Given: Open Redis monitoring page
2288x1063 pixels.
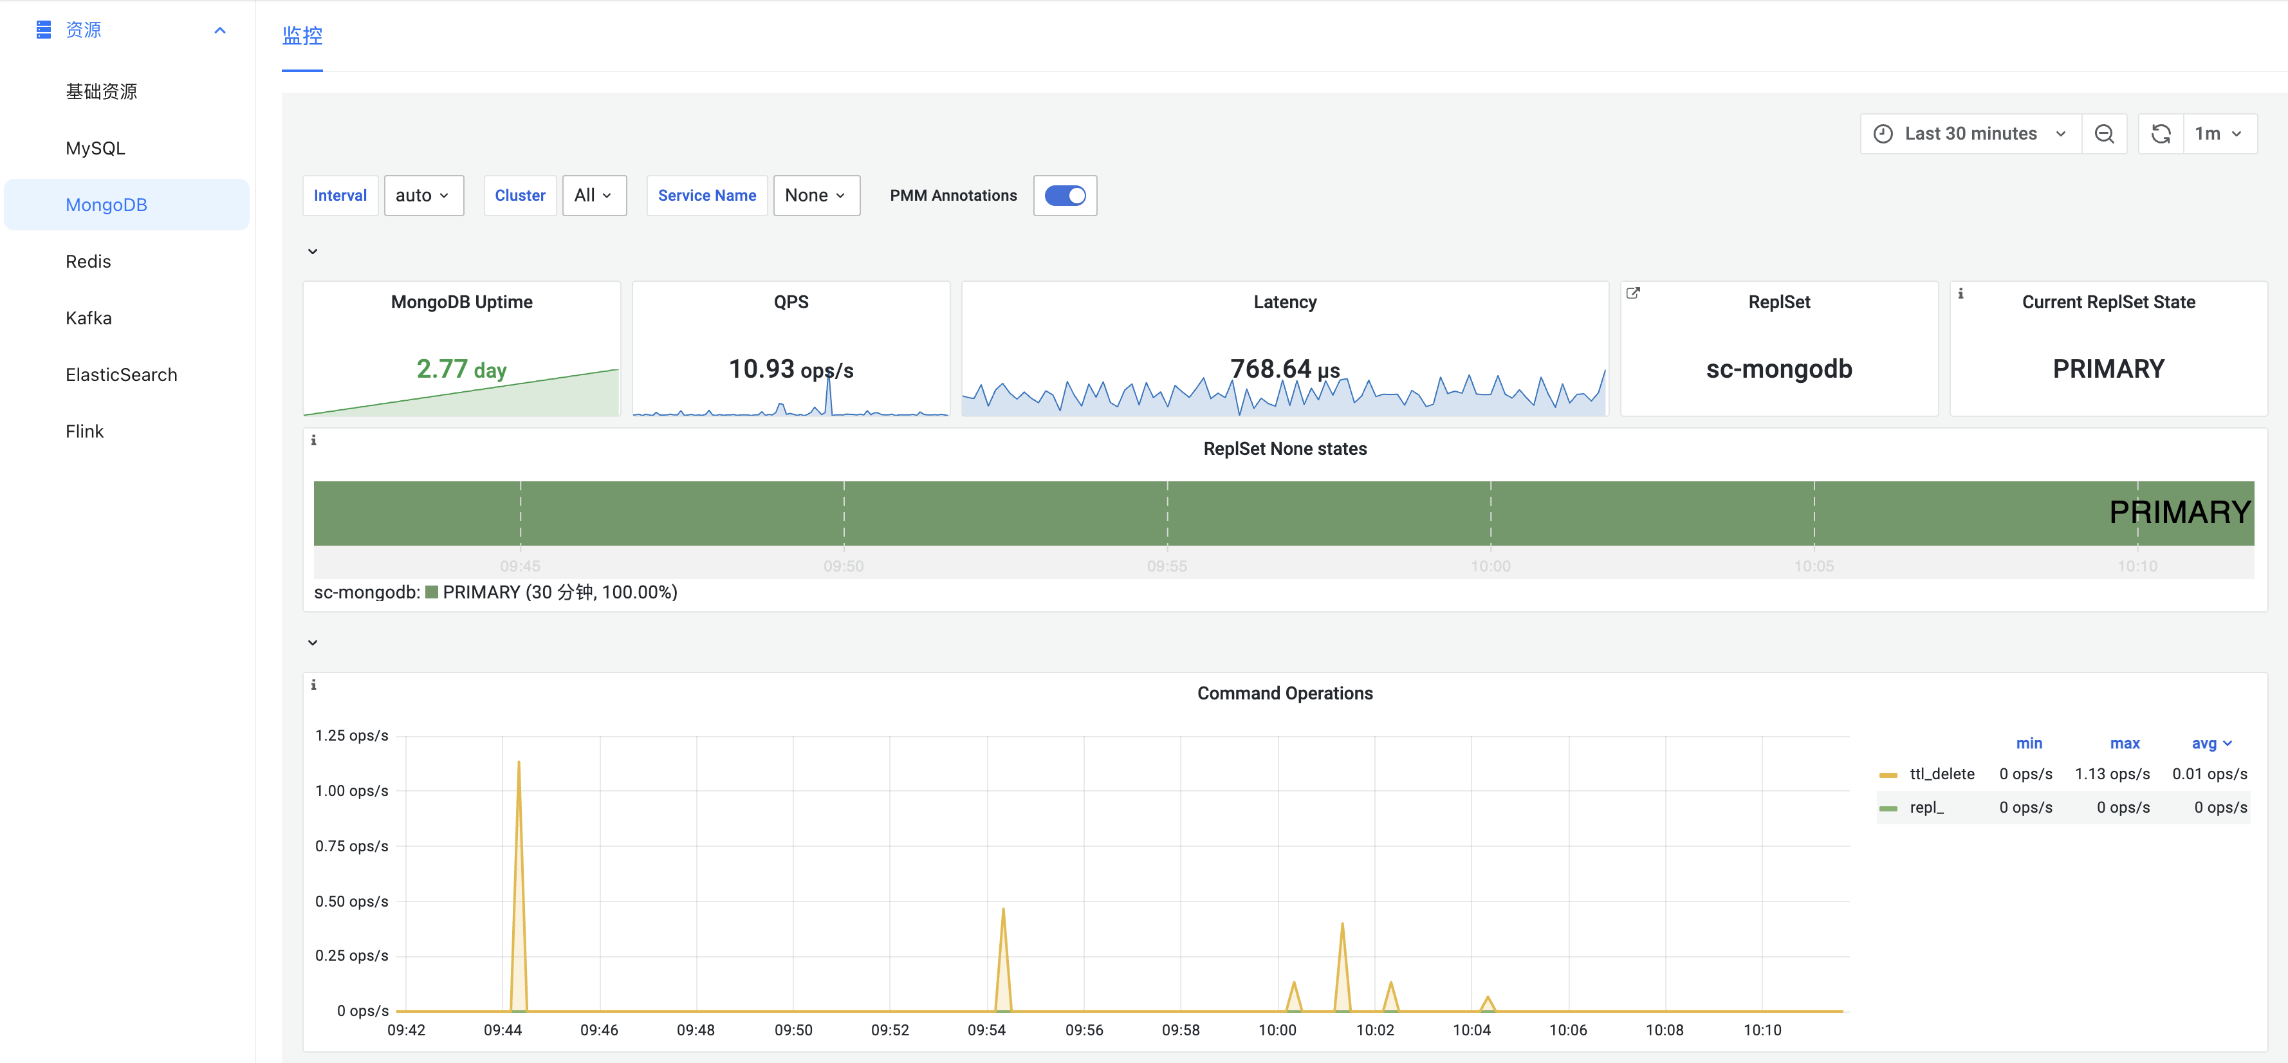Looking at the screenshot, I should (88, 262).
